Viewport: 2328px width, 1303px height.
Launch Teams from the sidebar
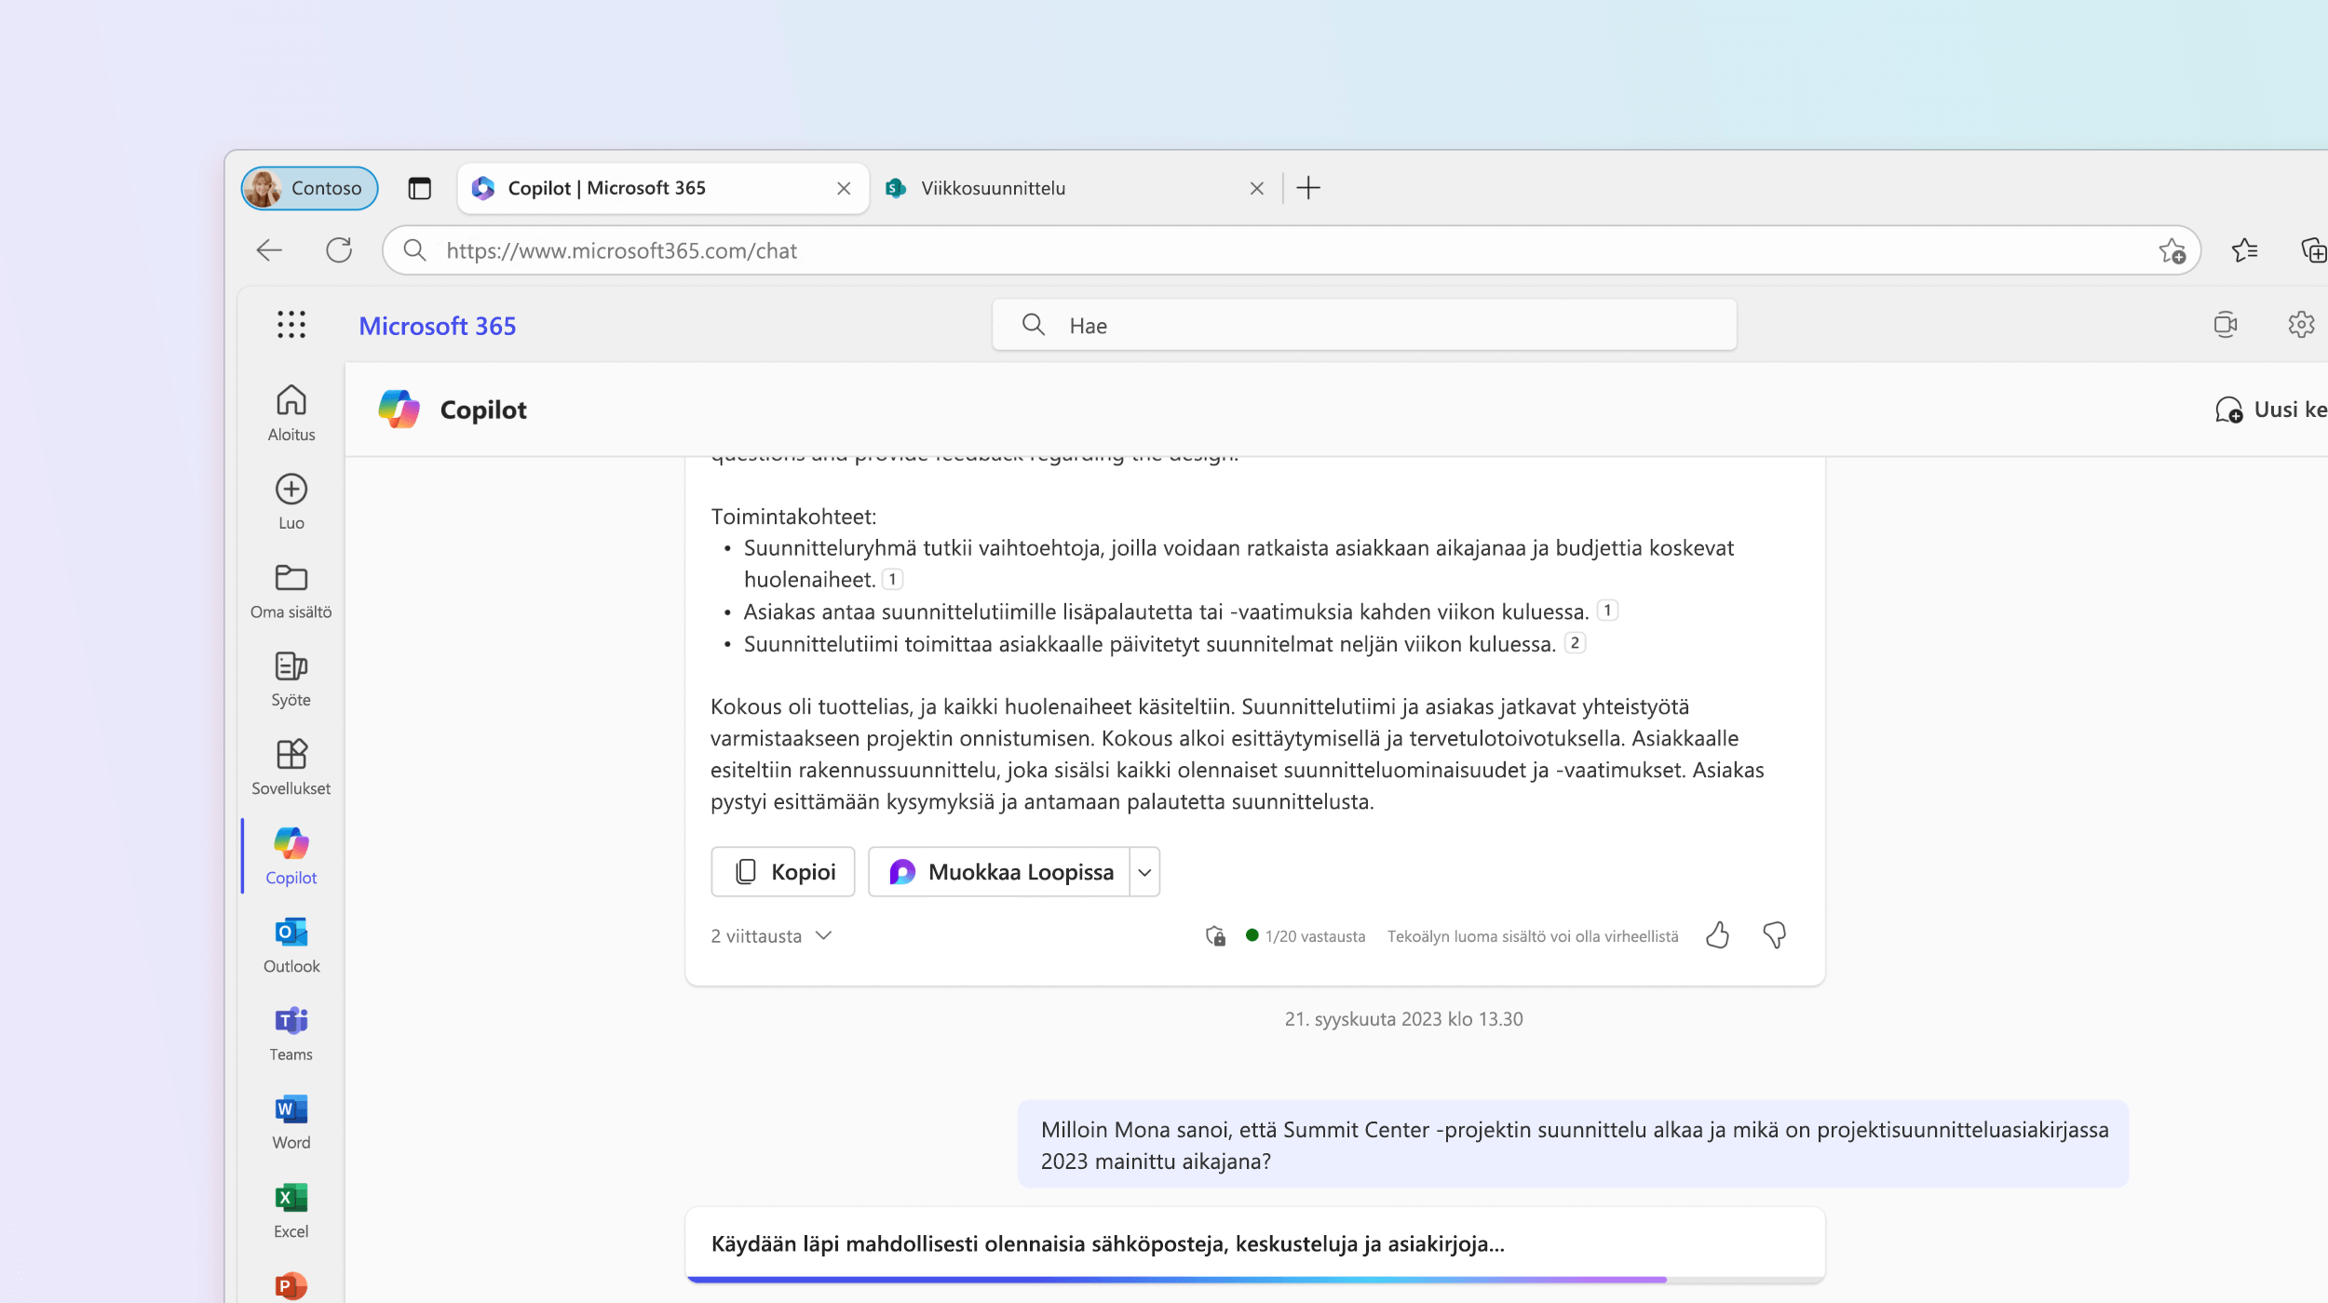291,1034
